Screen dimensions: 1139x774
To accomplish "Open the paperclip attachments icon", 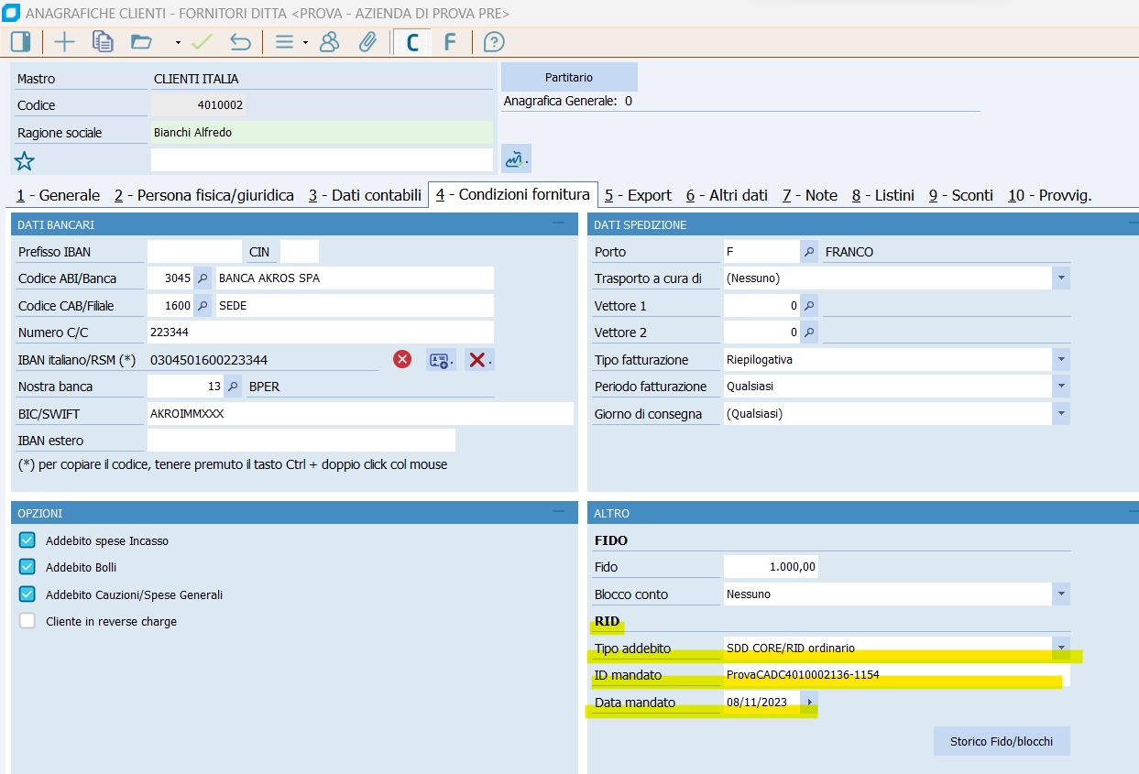I will tap(367, 42).
